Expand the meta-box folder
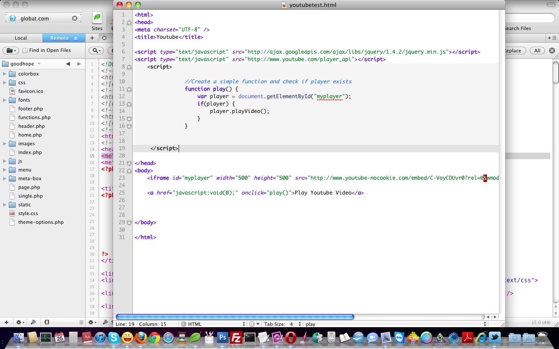559x349 pixels. (x=4, y=178)
